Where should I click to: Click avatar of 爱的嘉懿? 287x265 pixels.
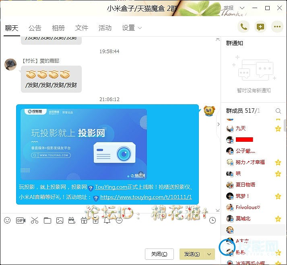point(10,64)
